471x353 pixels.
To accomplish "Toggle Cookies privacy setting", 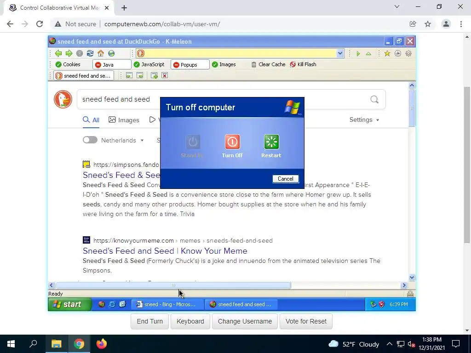I will pyautogui.click(x=68, y=64).
